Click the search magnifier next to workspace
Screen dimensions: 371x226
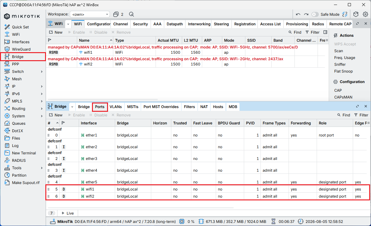(131, 14)
